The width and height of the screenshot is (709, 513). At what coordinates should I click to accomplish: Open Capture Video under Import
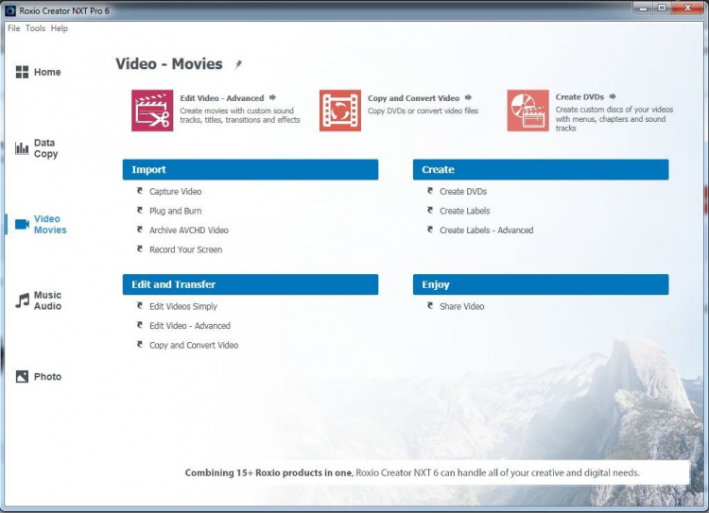176,192
